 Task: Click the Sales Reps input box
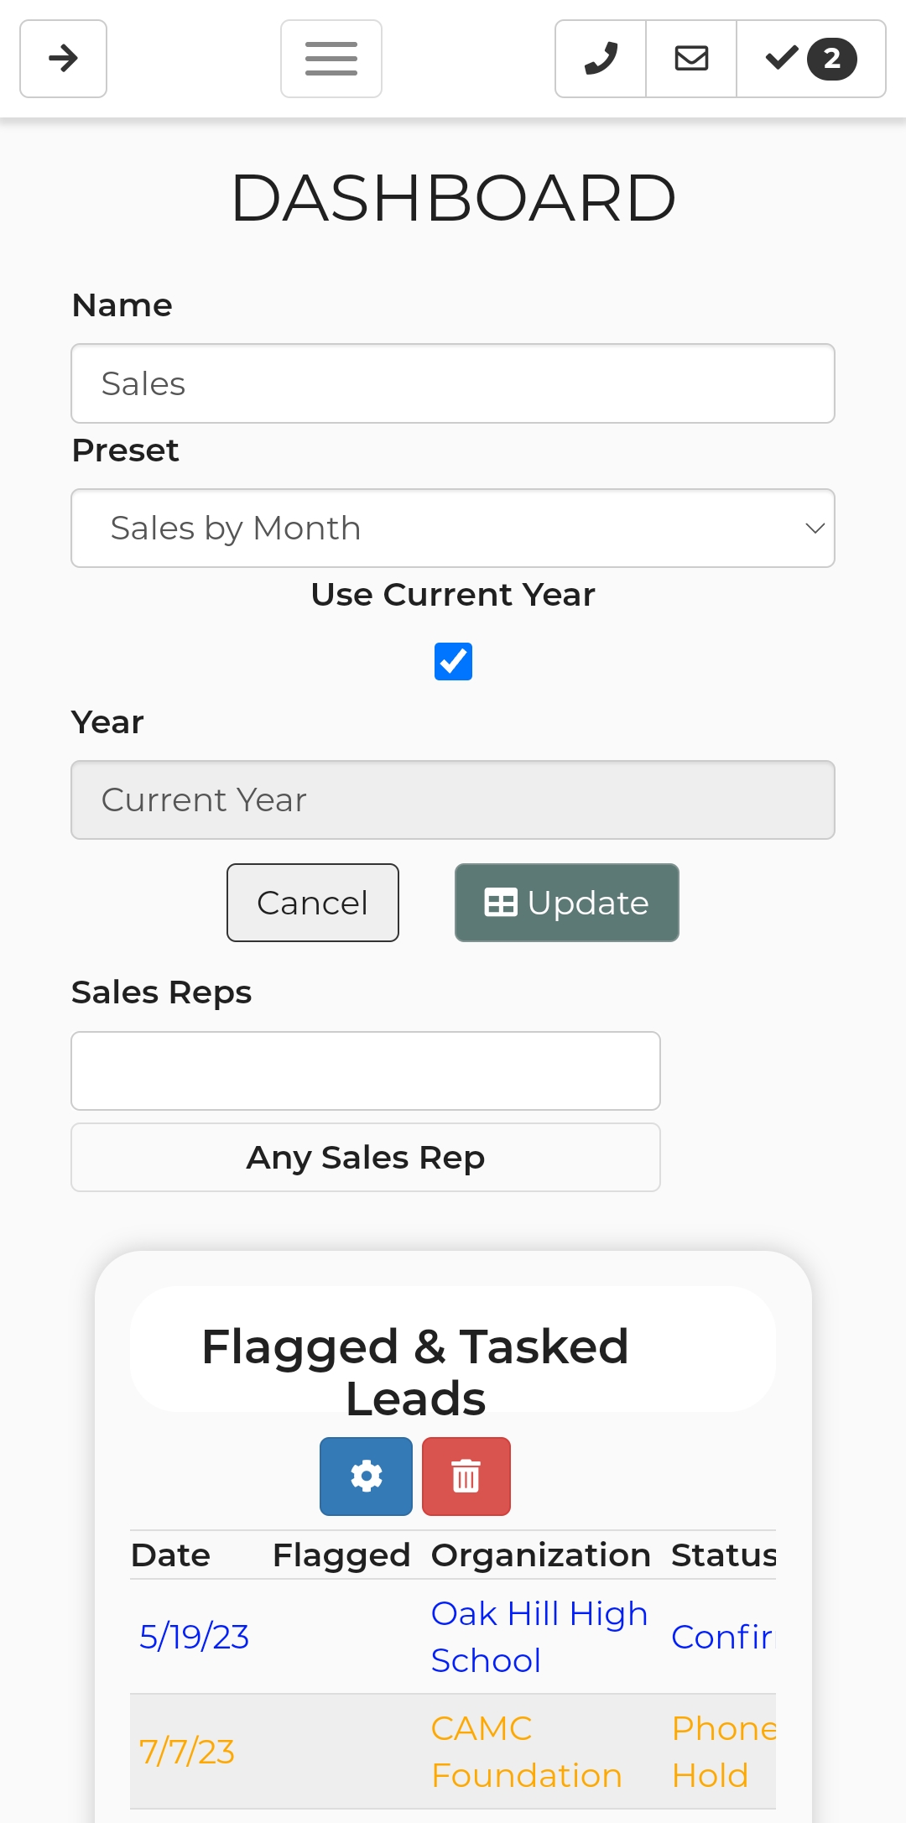[x=366, y=1070]
